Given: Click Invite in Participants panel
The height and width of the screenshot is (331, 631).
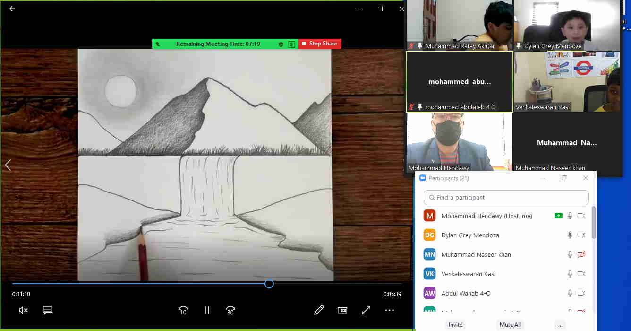Looking at the screenshot, I should pos(455,325).
